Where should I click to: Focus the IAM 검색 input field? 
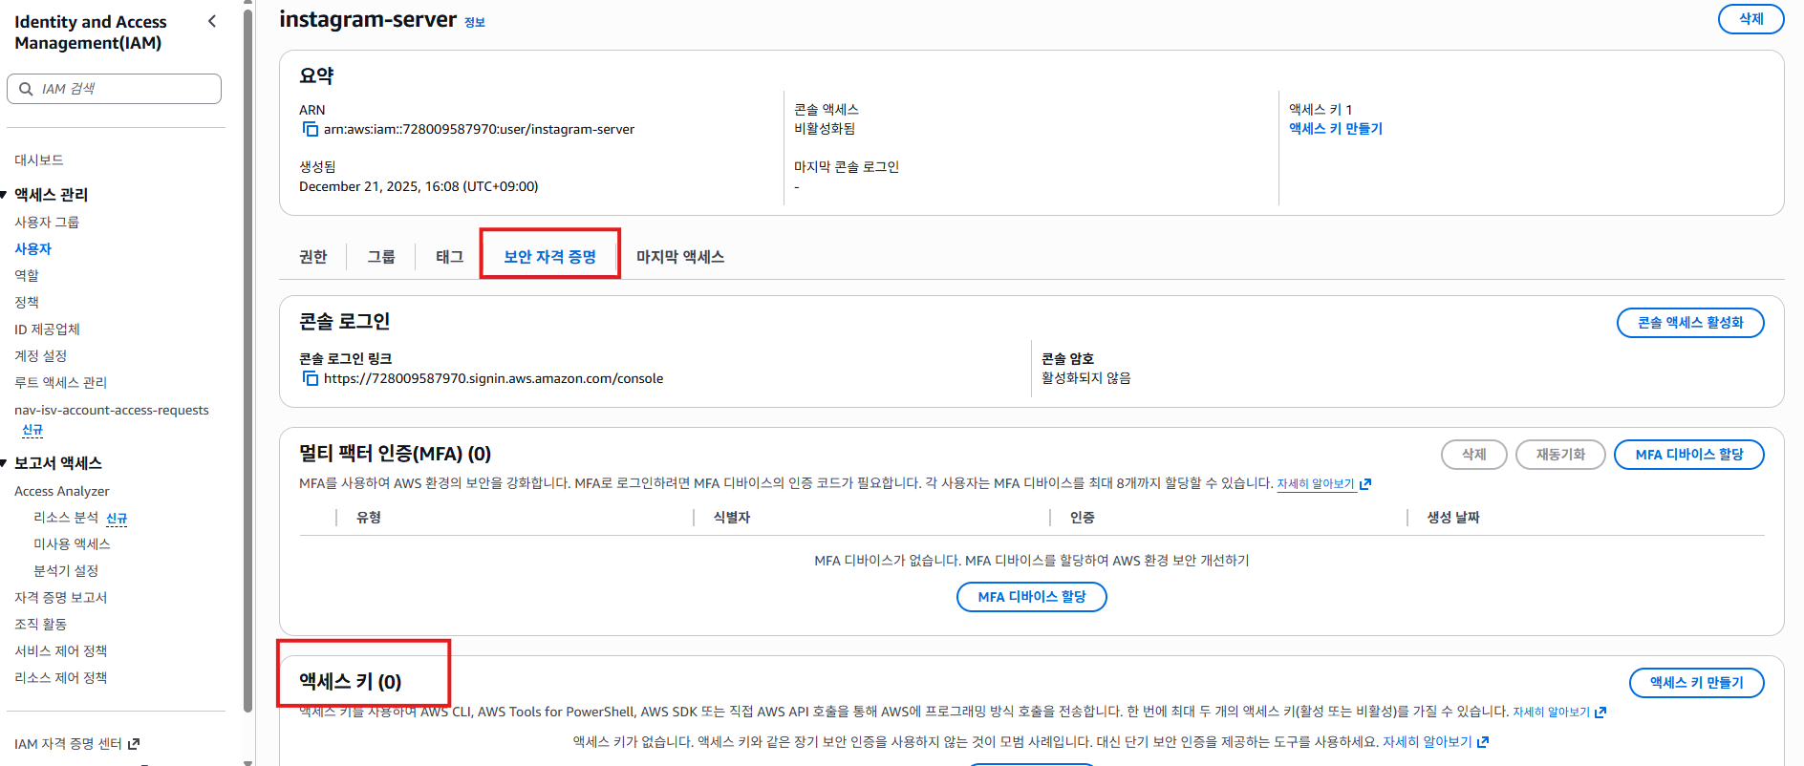coord(124,89)
